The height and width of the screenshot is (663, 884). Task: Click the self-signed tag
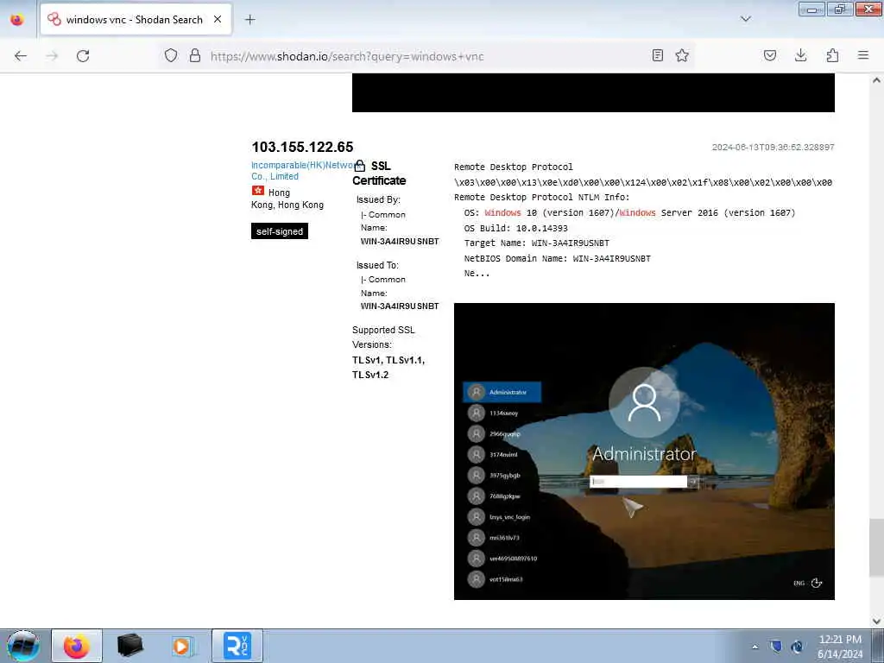click(x=280, y=231)
